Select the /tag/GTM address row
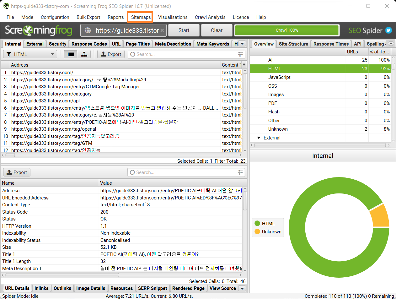Screen dimensions: 396x299 [122, 143]
